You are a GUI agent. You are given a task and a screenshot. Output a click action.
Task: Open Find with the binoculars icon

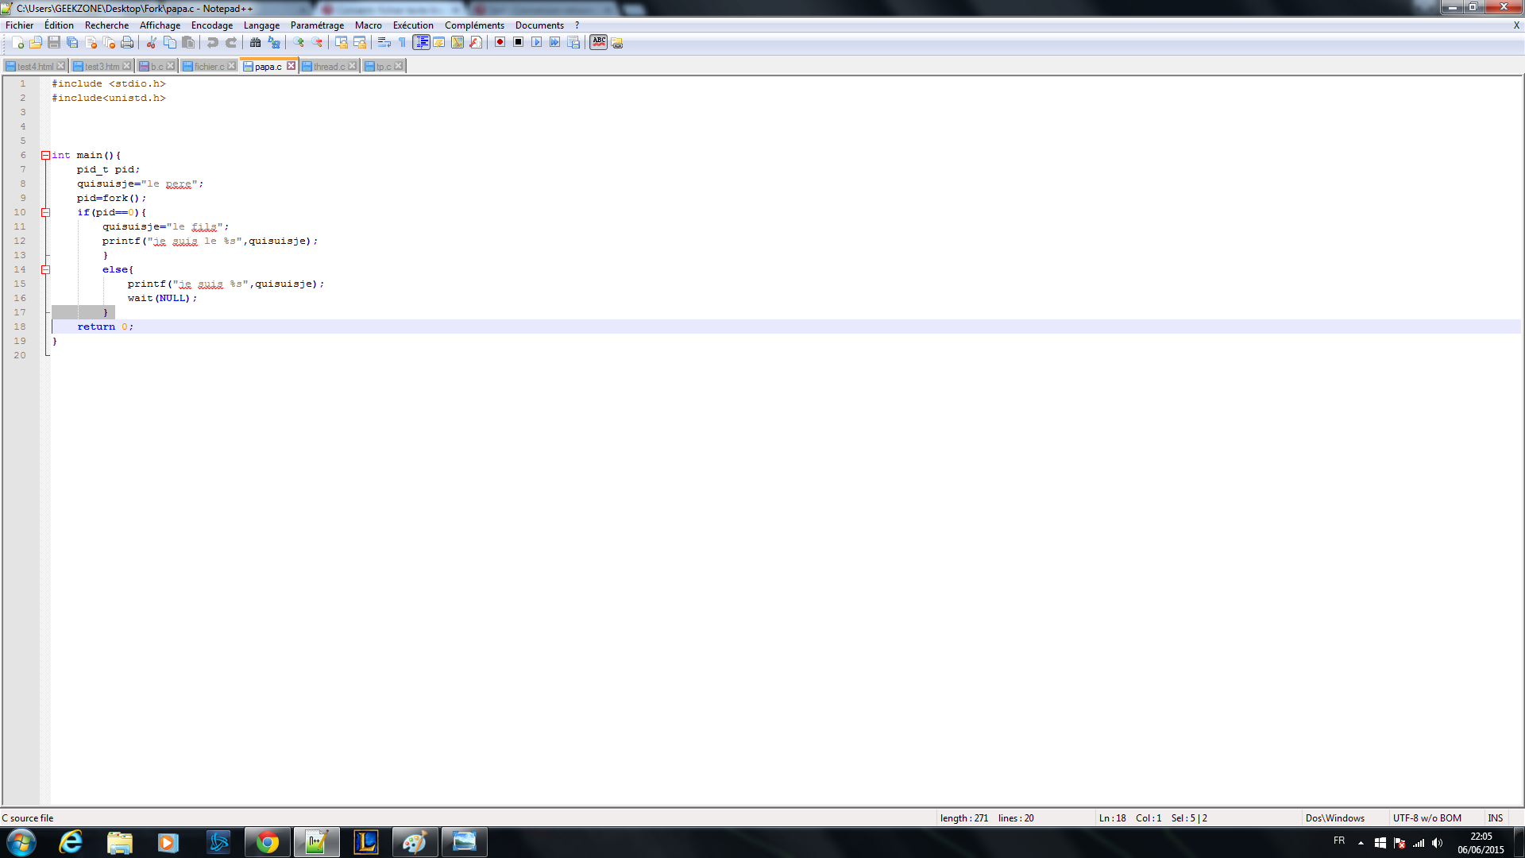(x=256, y=43)
